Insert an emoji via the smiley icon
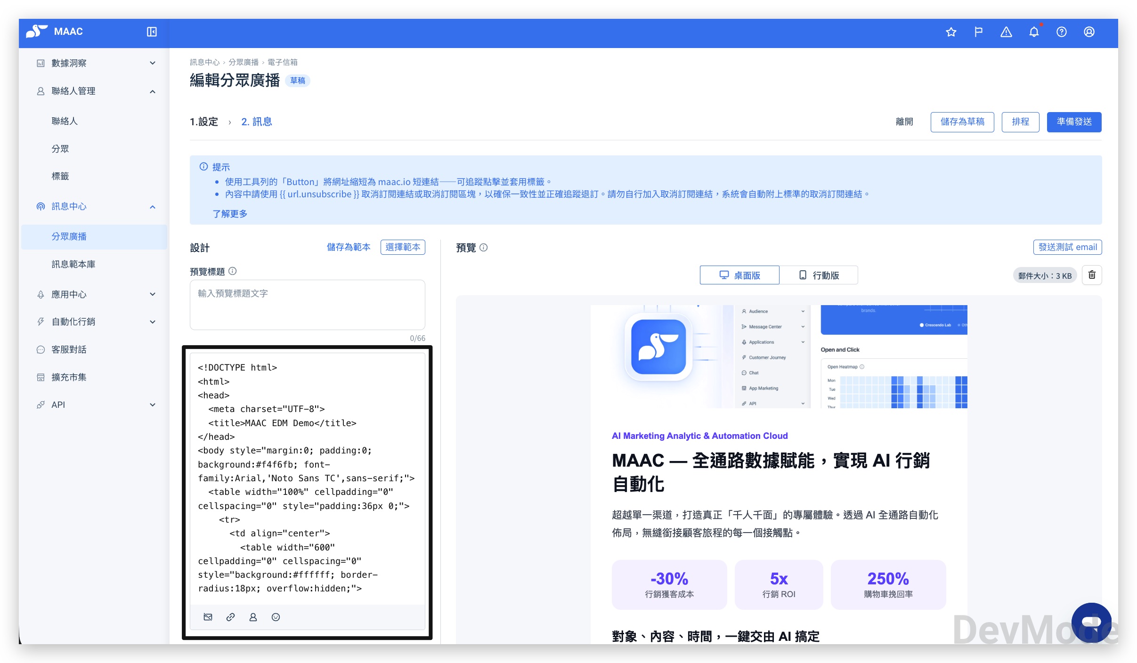 click(x=276, y=617)
